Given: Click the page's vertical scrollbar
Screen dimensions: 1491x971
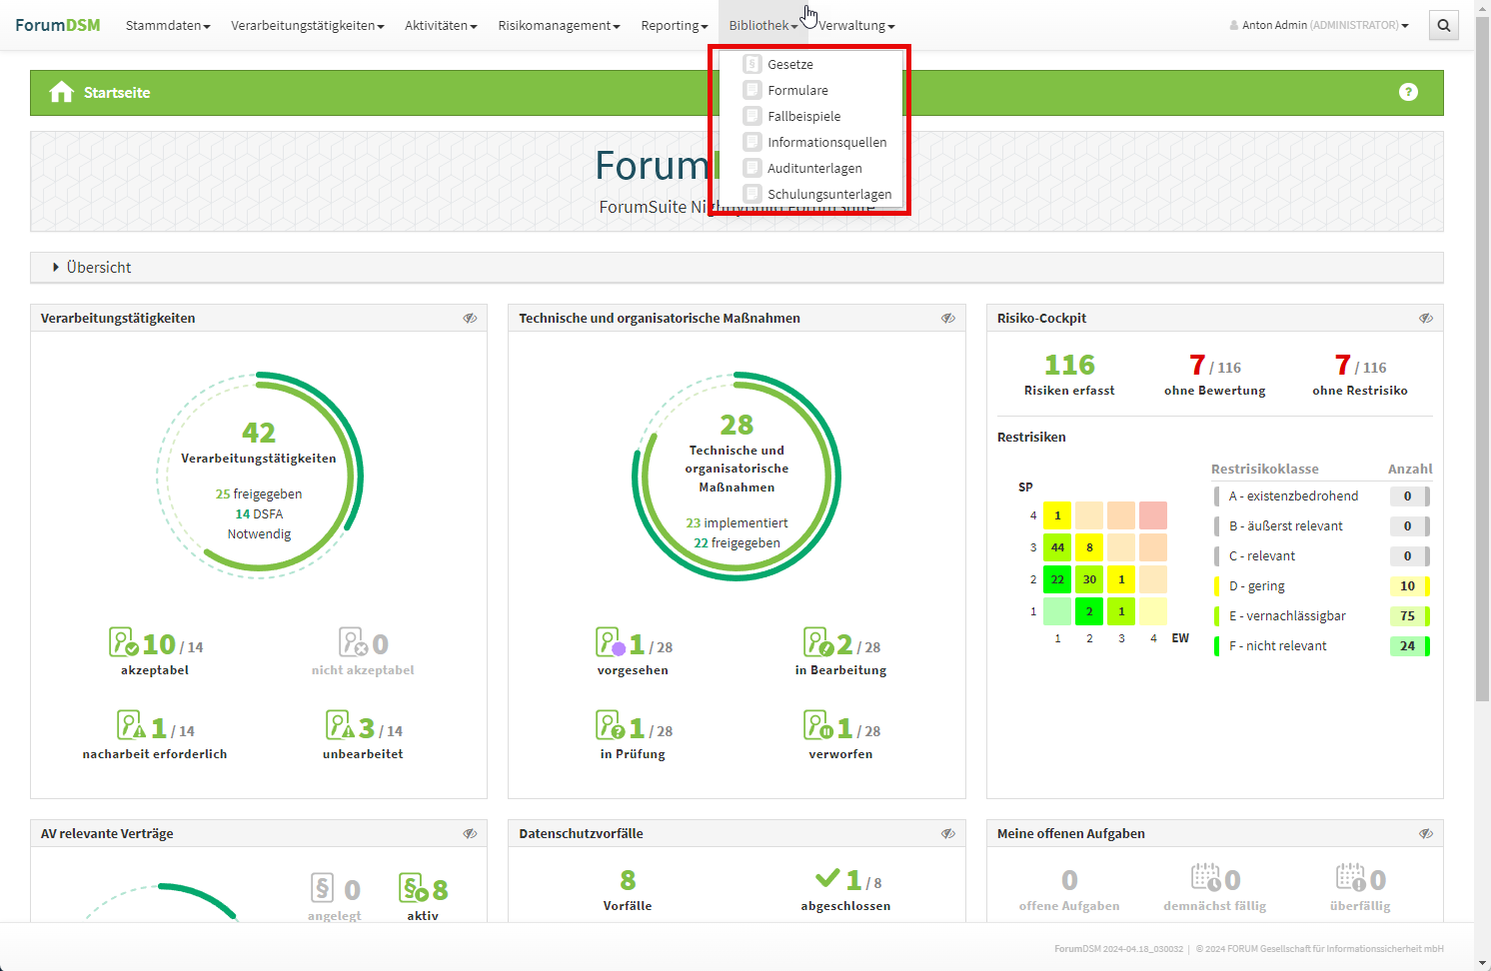Looking at the screenshot, I should tap(1482, 400).
